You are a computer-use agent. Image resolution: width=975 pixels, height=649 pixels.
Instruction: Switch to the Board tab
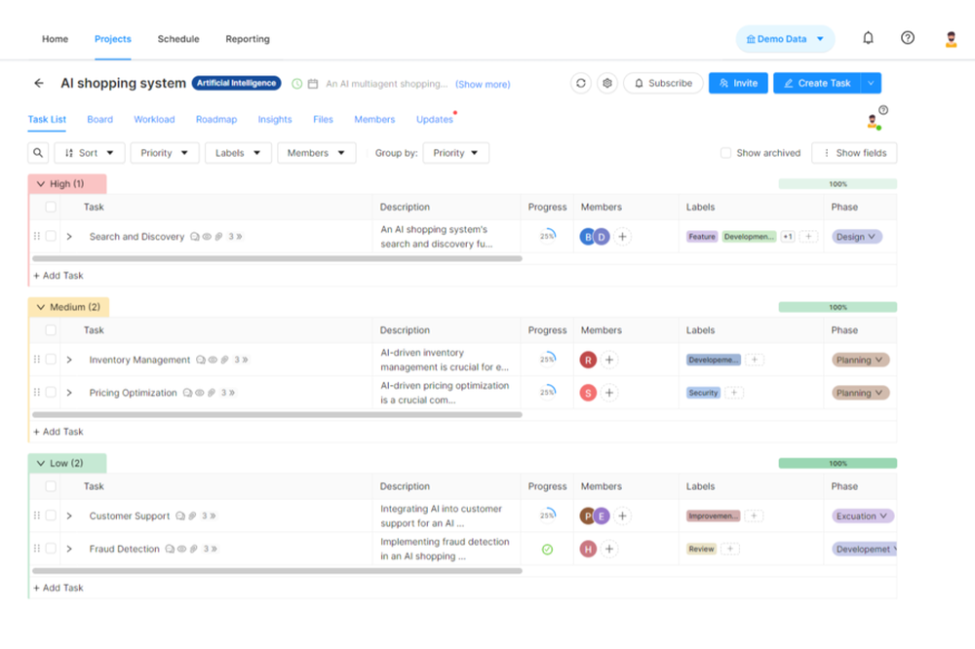[99, 119]
